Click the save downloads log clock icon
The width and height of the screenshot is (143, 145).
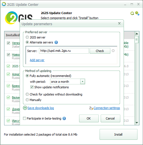pyautogui.click(x=25, y=108)
